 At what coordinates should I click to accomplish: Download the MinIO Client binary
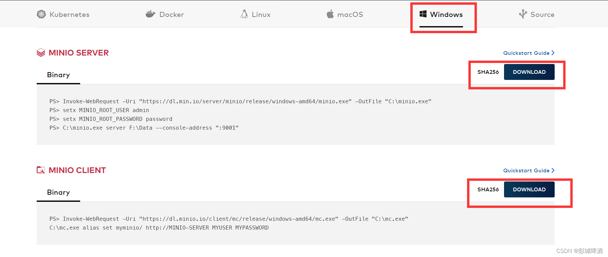click(x=529, y=189)
